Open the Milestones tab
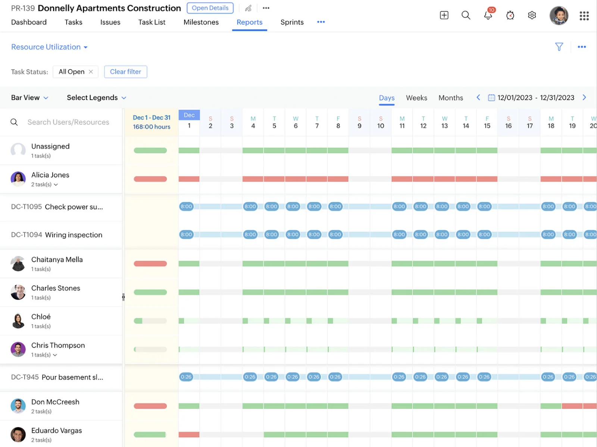597x447 pixels. coord(201,22)
